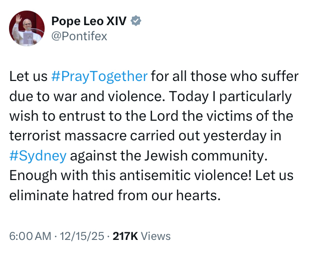This screenshot has width=321, height=254.
Task: Click the 12/15/25 post date
Action: (x=83, y=236)
